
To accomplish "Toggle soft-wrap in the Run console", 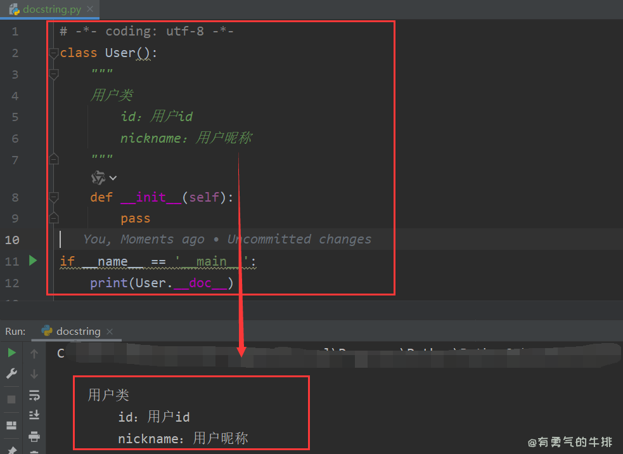I will [x=34, y=395].
